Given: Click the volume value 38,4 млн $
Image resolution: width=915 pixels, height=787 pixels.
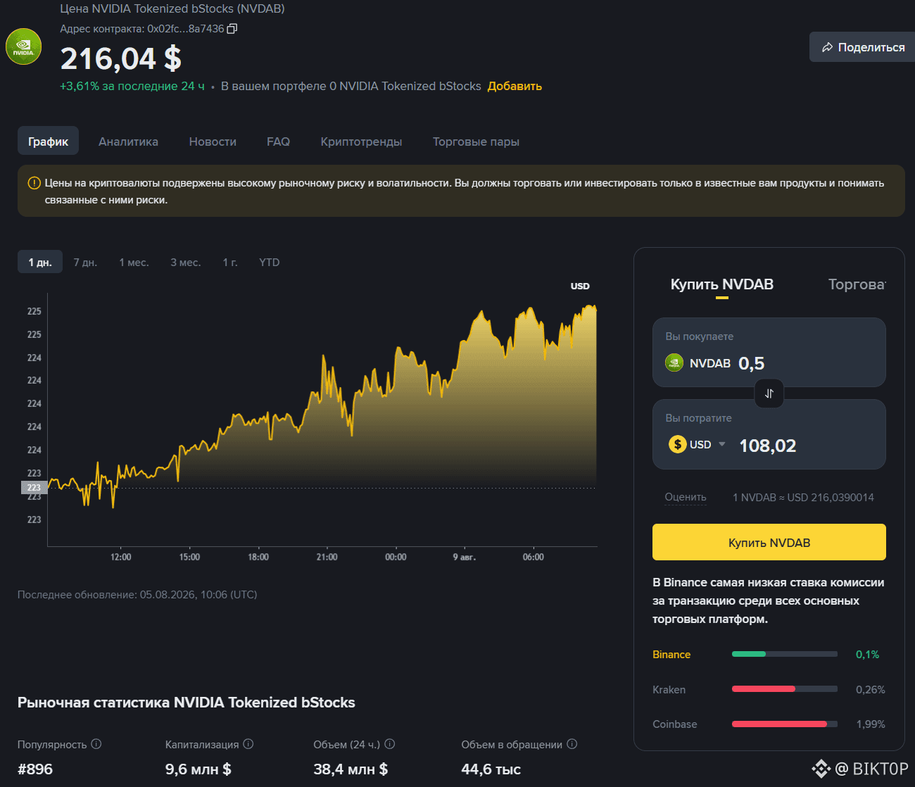Looking at the screenshot, I should 351,769.
